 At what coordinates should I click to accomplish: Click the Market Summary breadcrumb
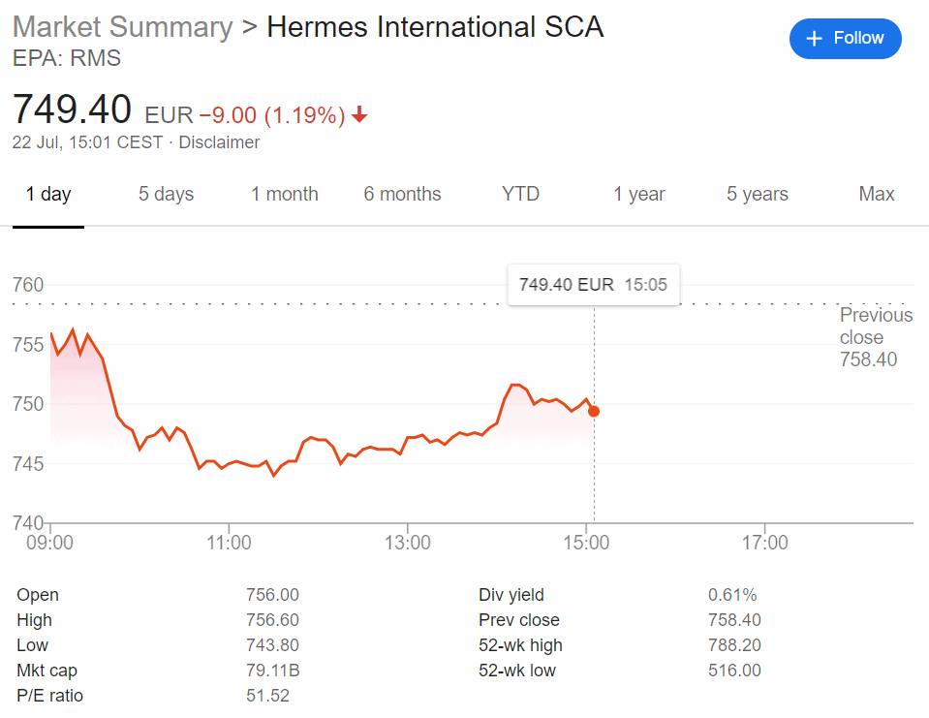(123, 27)
